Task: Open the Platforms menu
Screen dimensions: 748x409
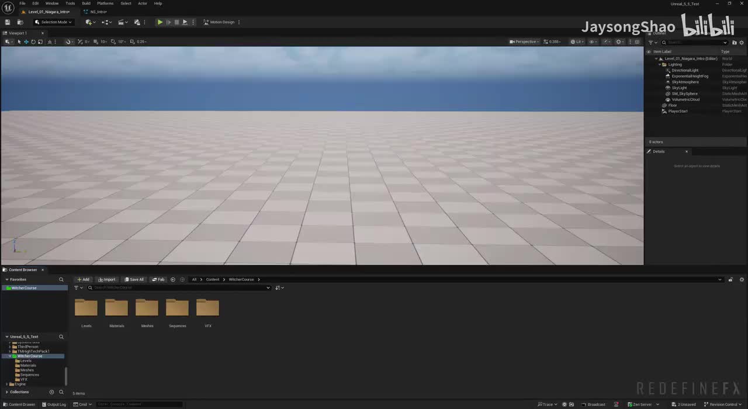Action: (x=105, y=4)
